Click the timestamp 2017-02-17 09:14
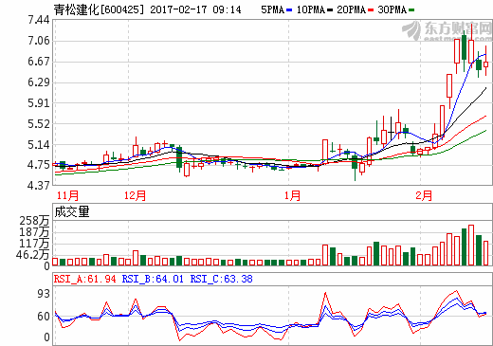Viewport: 493px width, 346px height. [195, 9]
